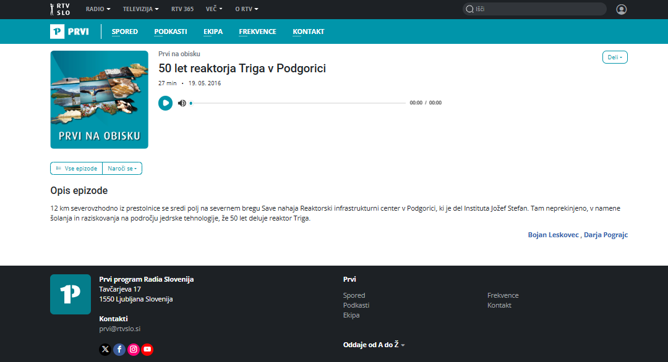Click the Vse epizode button
Viewport: 668px width, 362px height.
[x=77, y=169]
